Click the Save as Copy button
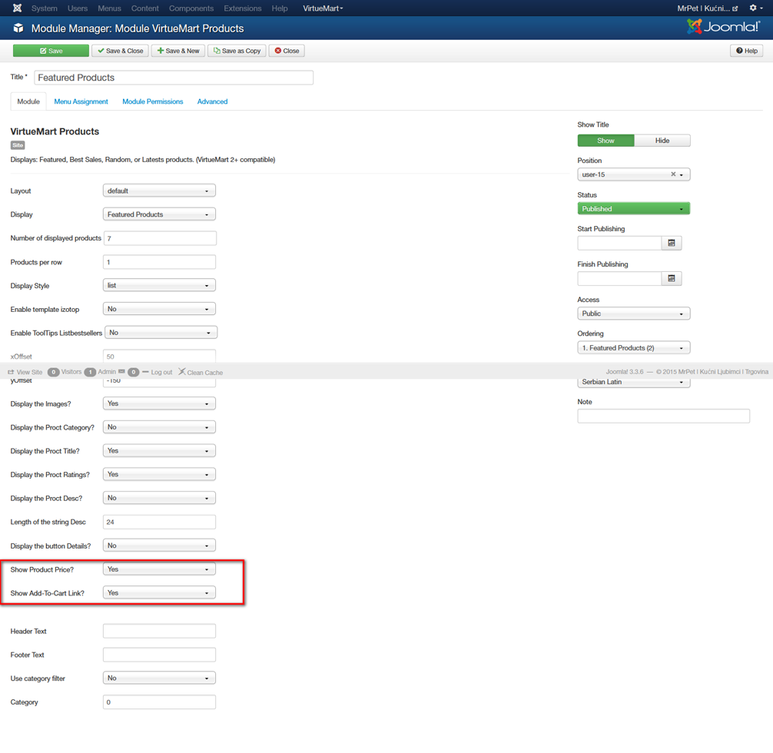Viewport: 773px width, 753px height. pyautogui.click(x=237, y=51)
